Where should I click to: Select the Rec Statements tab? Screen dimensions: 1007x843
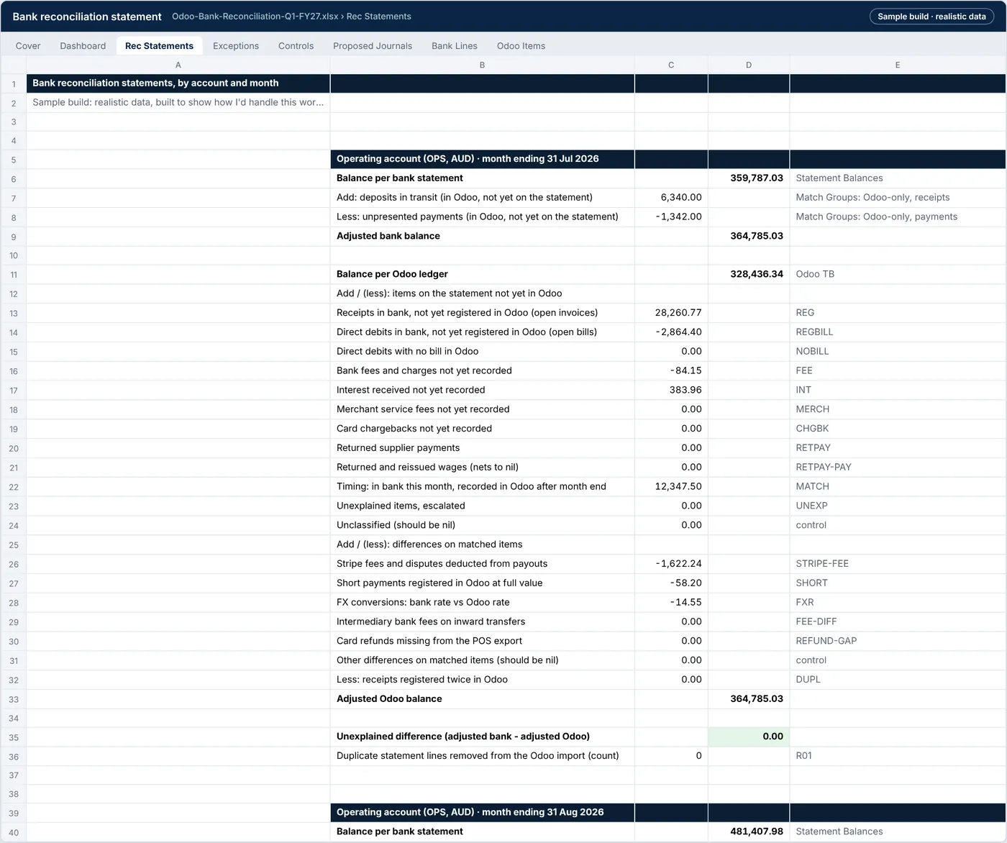click(159, 46)
